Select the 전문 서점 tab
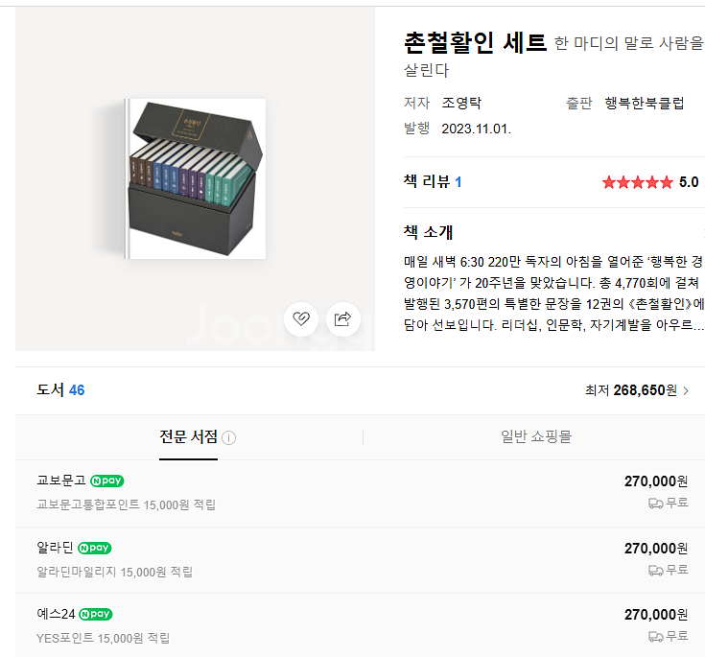The image size is (705, 657). [x=188, y=437]
